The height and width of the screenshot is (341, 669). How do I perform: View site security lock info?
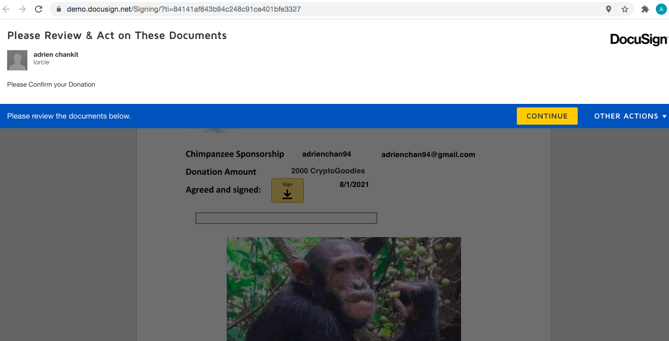[58, 9]
